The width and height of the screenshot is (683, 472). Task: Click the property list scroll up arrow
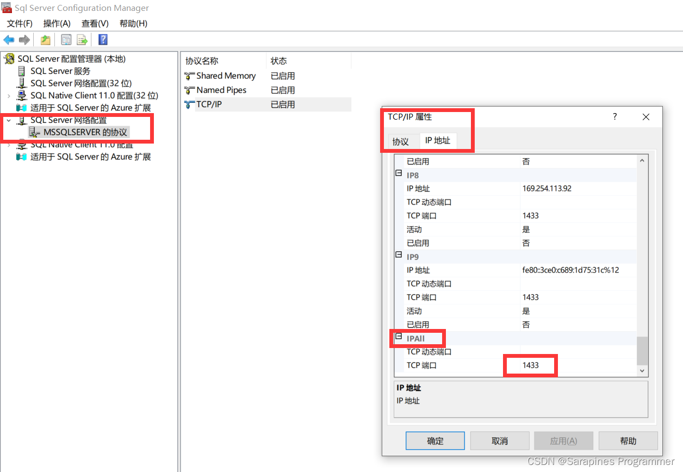click(x=642, y=161)
